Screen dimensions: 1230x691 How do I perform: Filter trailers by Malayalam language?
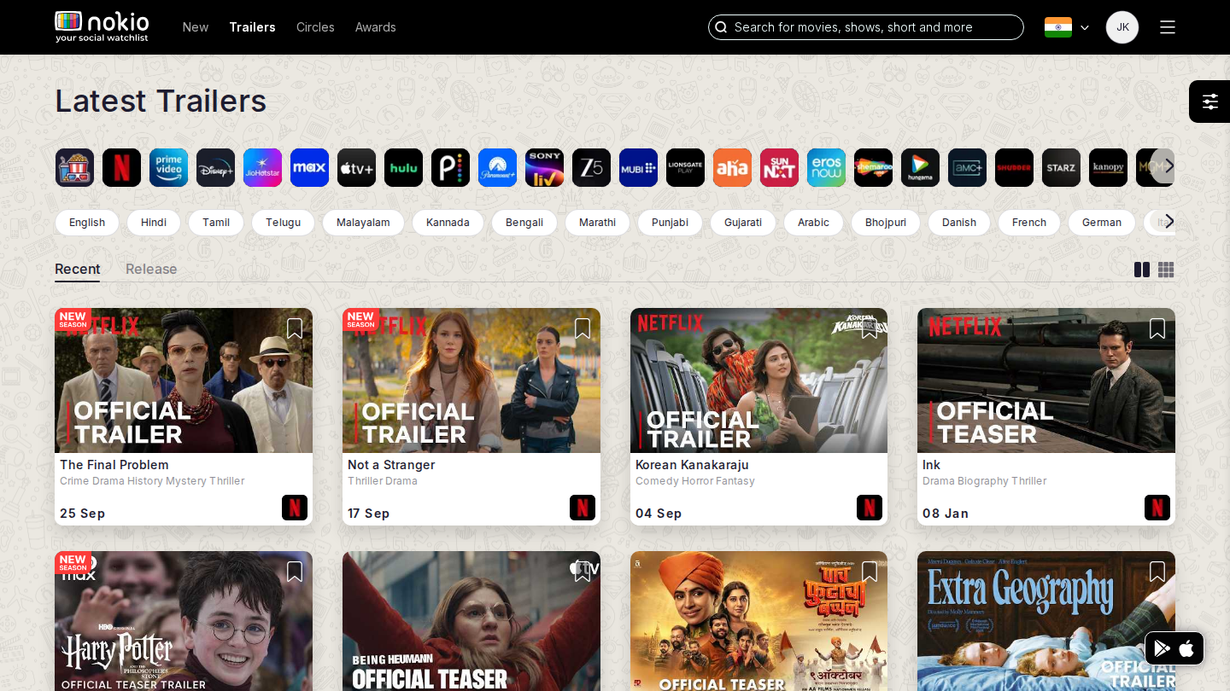point(363,223)
